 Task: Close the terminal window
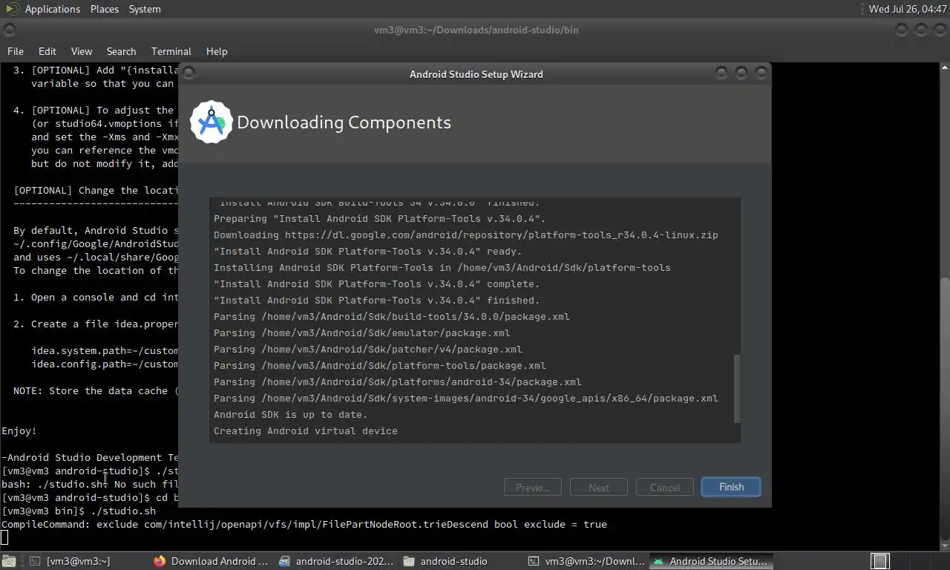940,30
